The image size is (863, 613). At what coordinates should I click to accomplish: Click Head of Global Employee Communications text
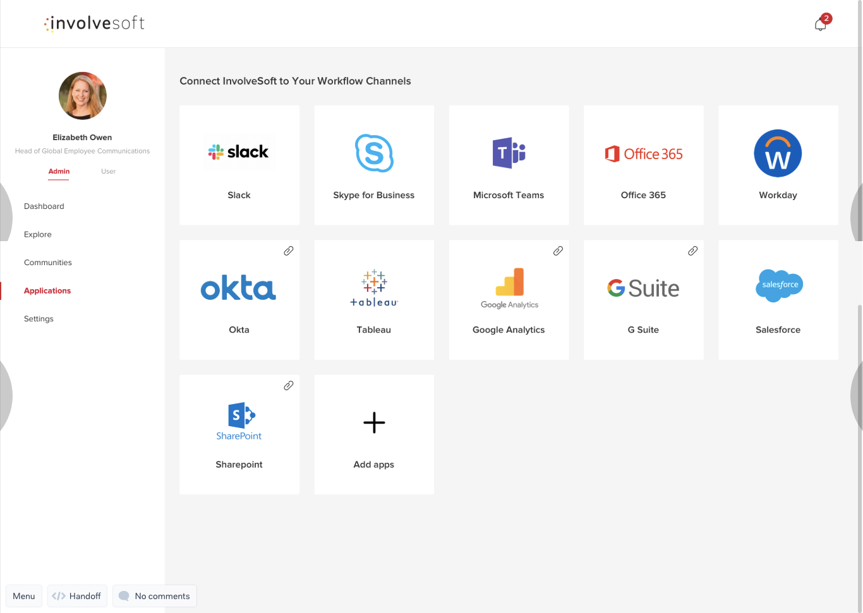click(82, 152)
